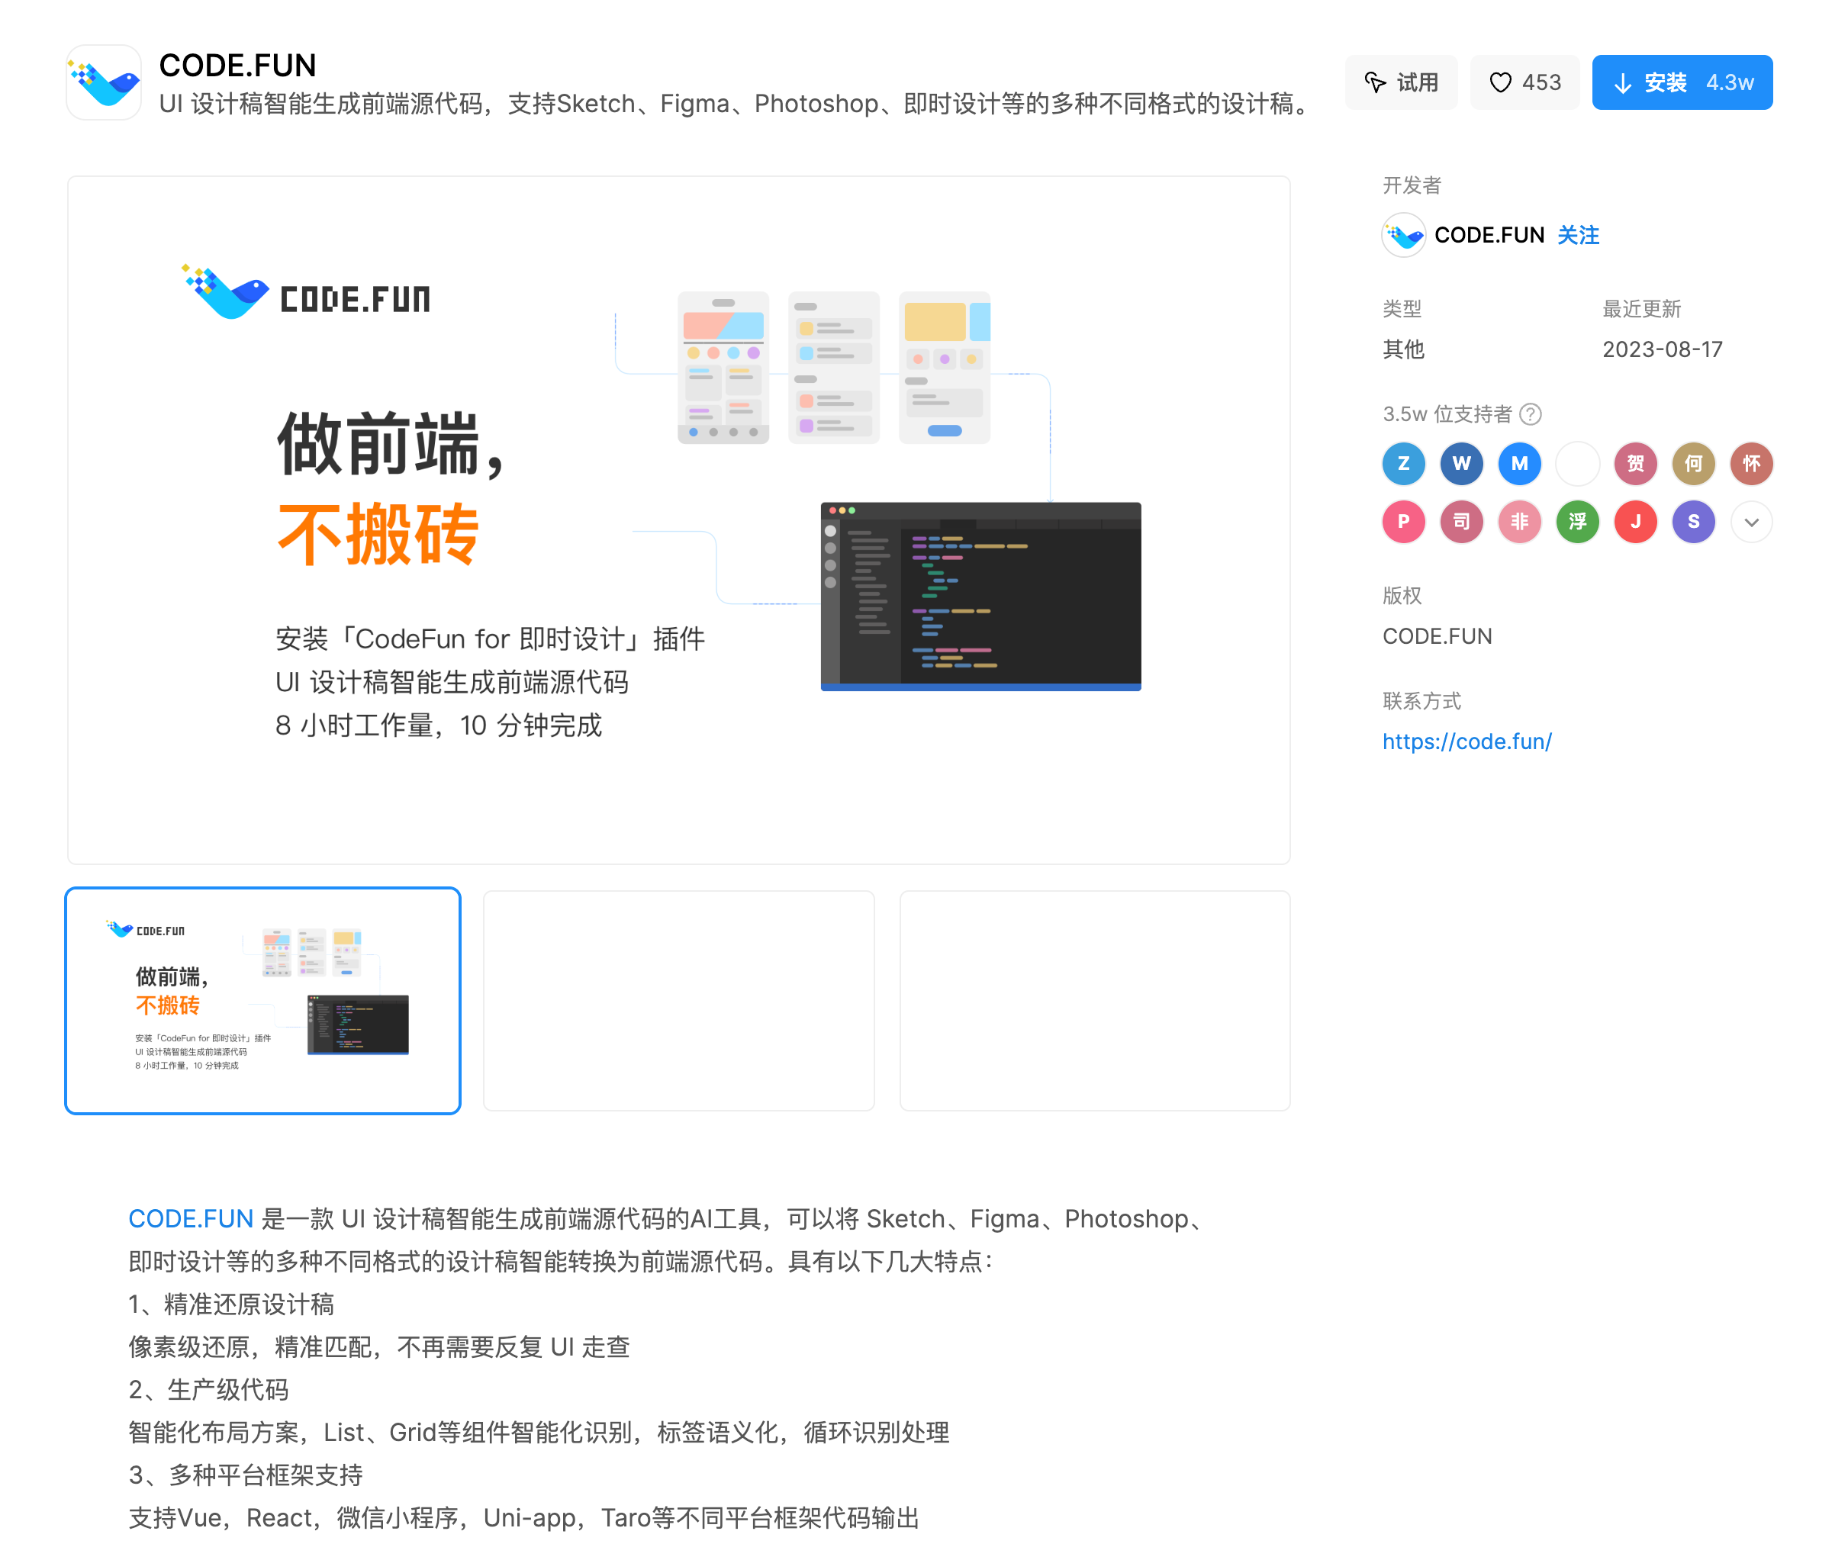
Task: Open the help icon beside 3.5w 位支持者
Action: tap(1531, 413)
